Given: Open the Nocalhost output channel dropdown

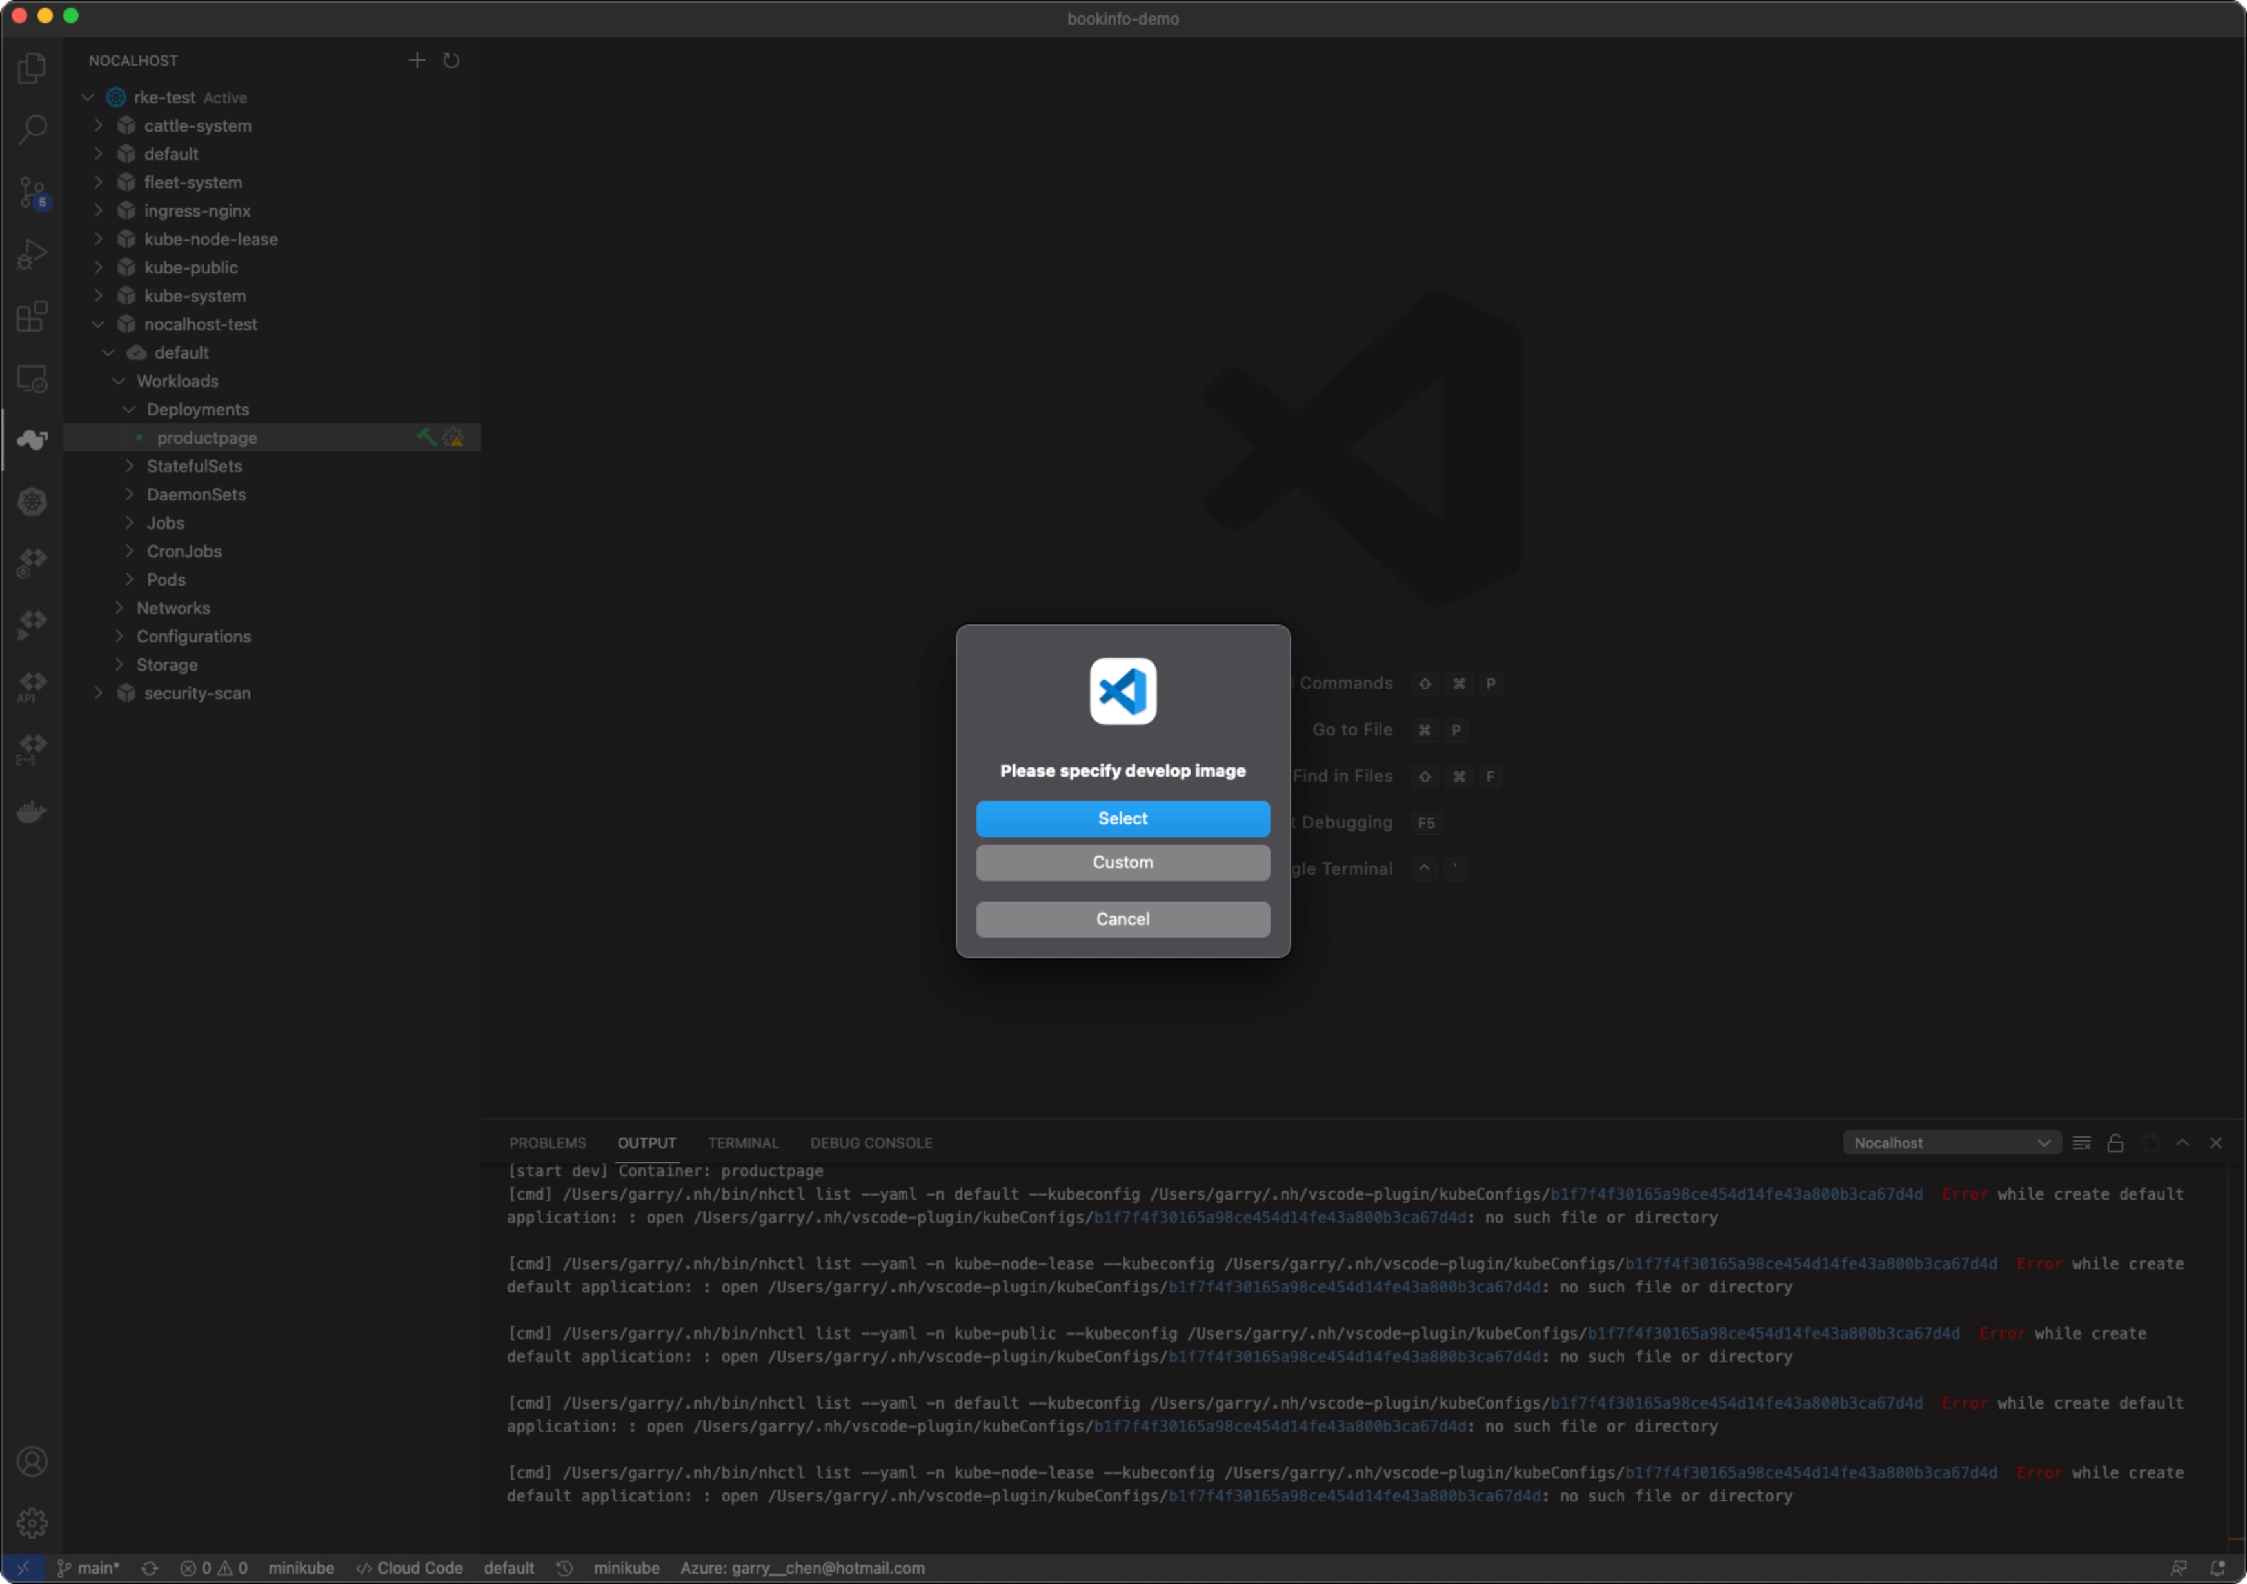Looking at the screenshot, I should [x=1952, y=1143].
